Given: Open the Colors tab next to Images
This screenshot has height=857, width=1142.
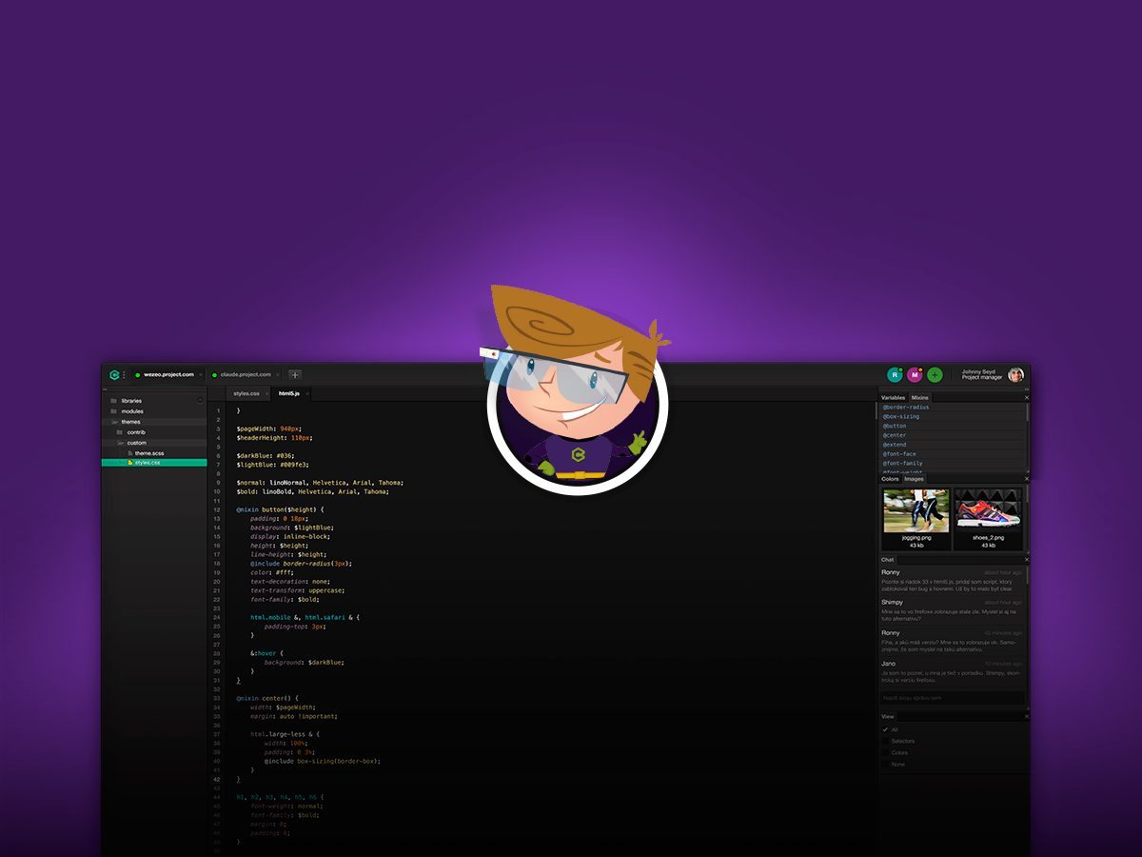Looking at the screenshot, I should 890,479.
